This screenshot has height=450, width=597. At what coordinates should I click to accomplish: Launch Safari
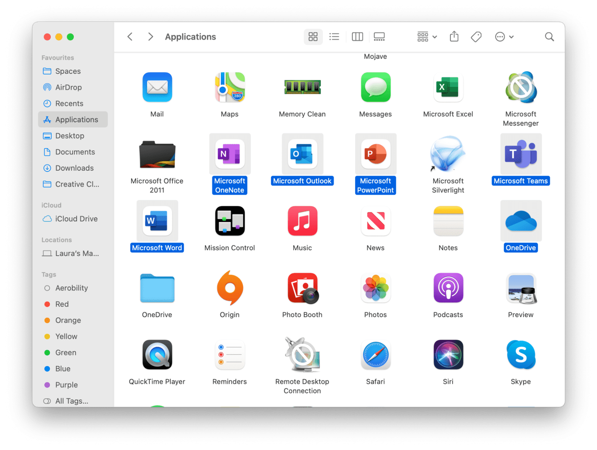pos(375,355)
